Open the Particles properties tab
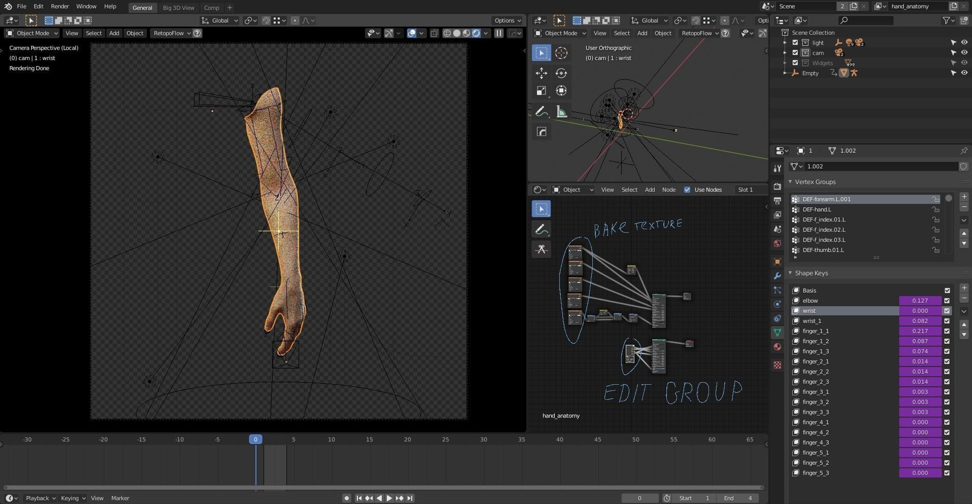The image size is (972, 504). pyautogui.click(x=777, y=290)
